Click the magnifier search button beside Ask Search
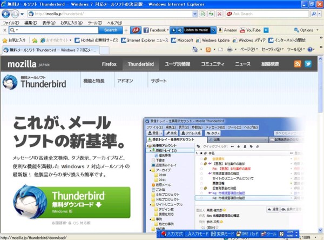Image resolution: width=324 pixels, height=240 pixels. [314, 14]
